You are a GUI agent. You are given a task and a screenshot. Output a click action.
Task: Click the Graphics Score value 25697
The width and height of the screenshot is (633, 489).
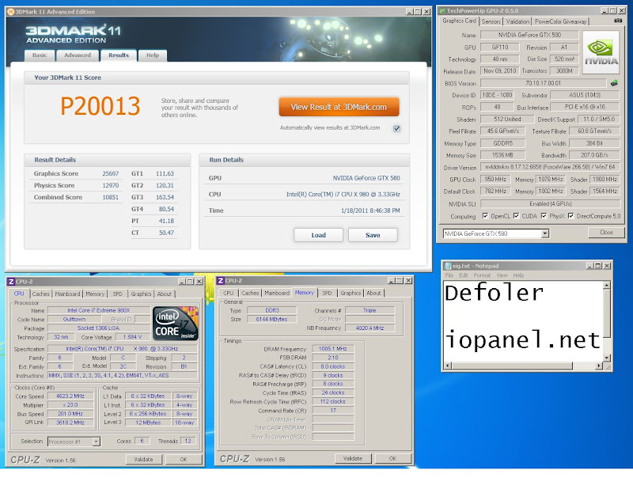click(x=110, y=173)
